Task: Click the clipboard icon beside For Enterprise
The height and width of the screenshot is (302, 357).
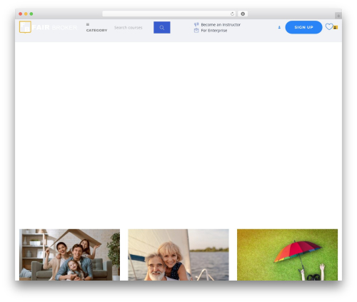Action: tap(196, 30)
